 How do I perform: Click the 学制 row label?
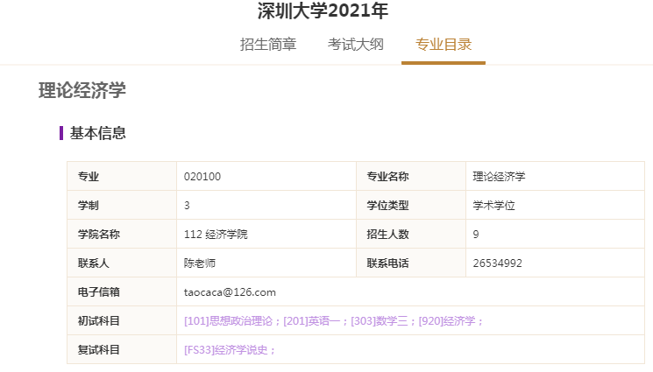89,206
